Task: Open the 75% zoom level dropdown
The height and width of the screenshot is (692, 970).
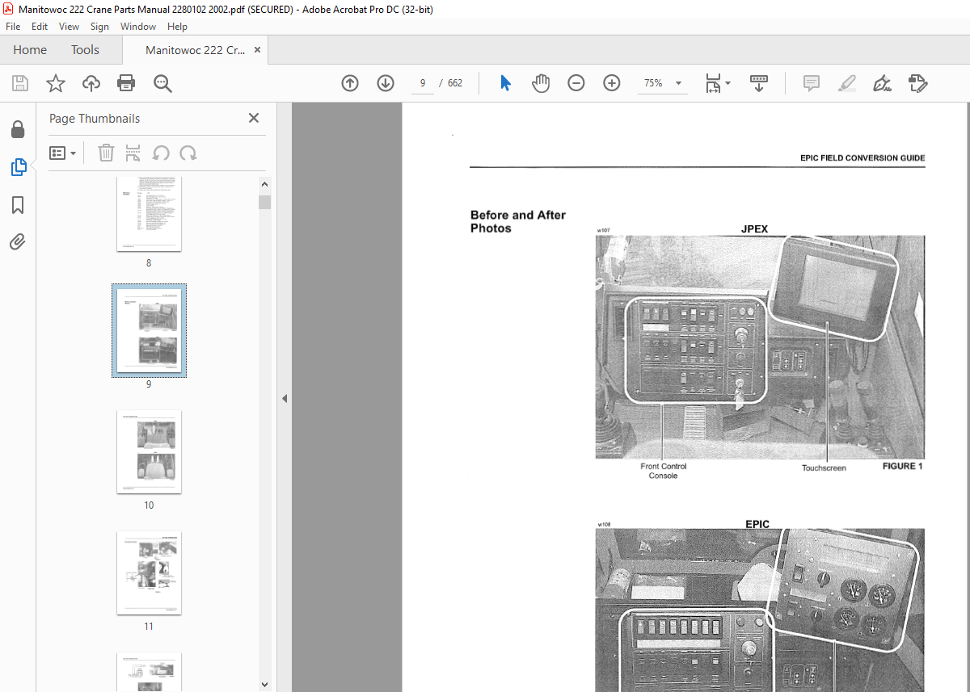Action: pos(663,83)
